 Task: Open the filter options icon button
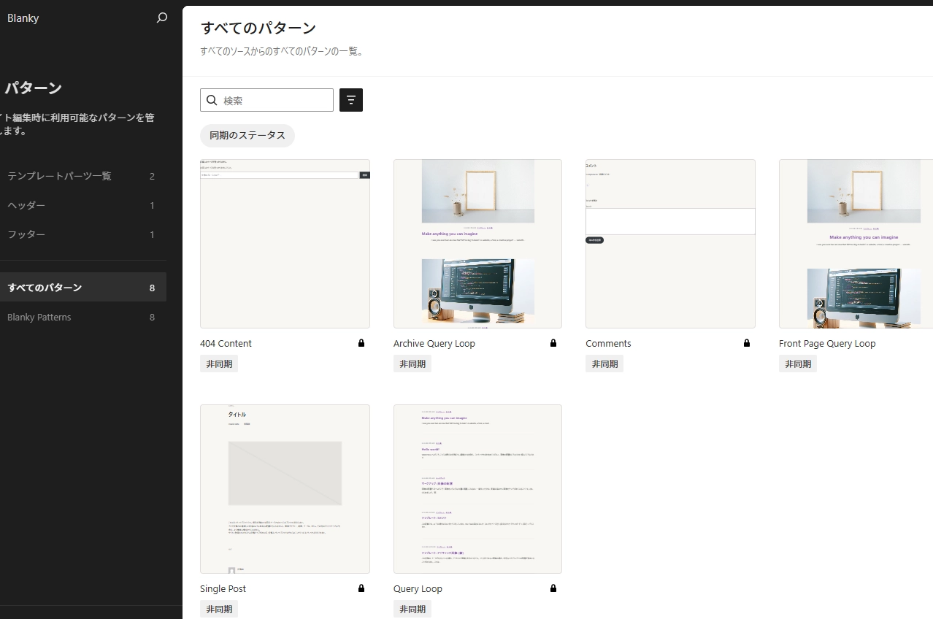tap(351, 100)
